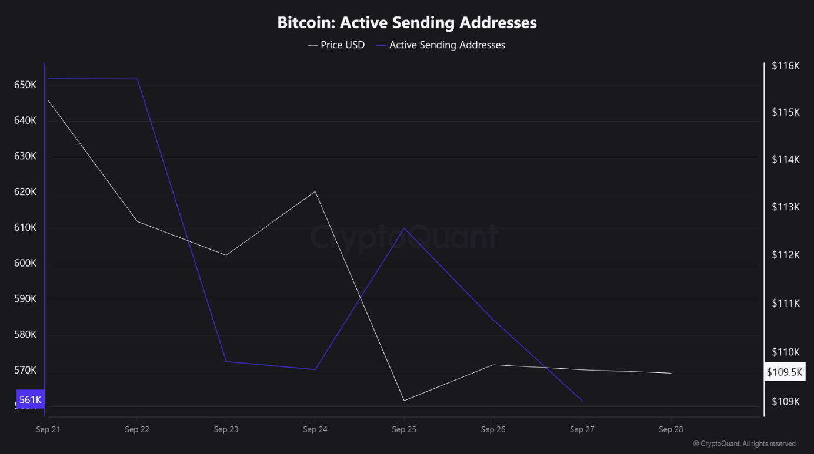
Task: Click the $112K right axis label
Action: [786, 255]
